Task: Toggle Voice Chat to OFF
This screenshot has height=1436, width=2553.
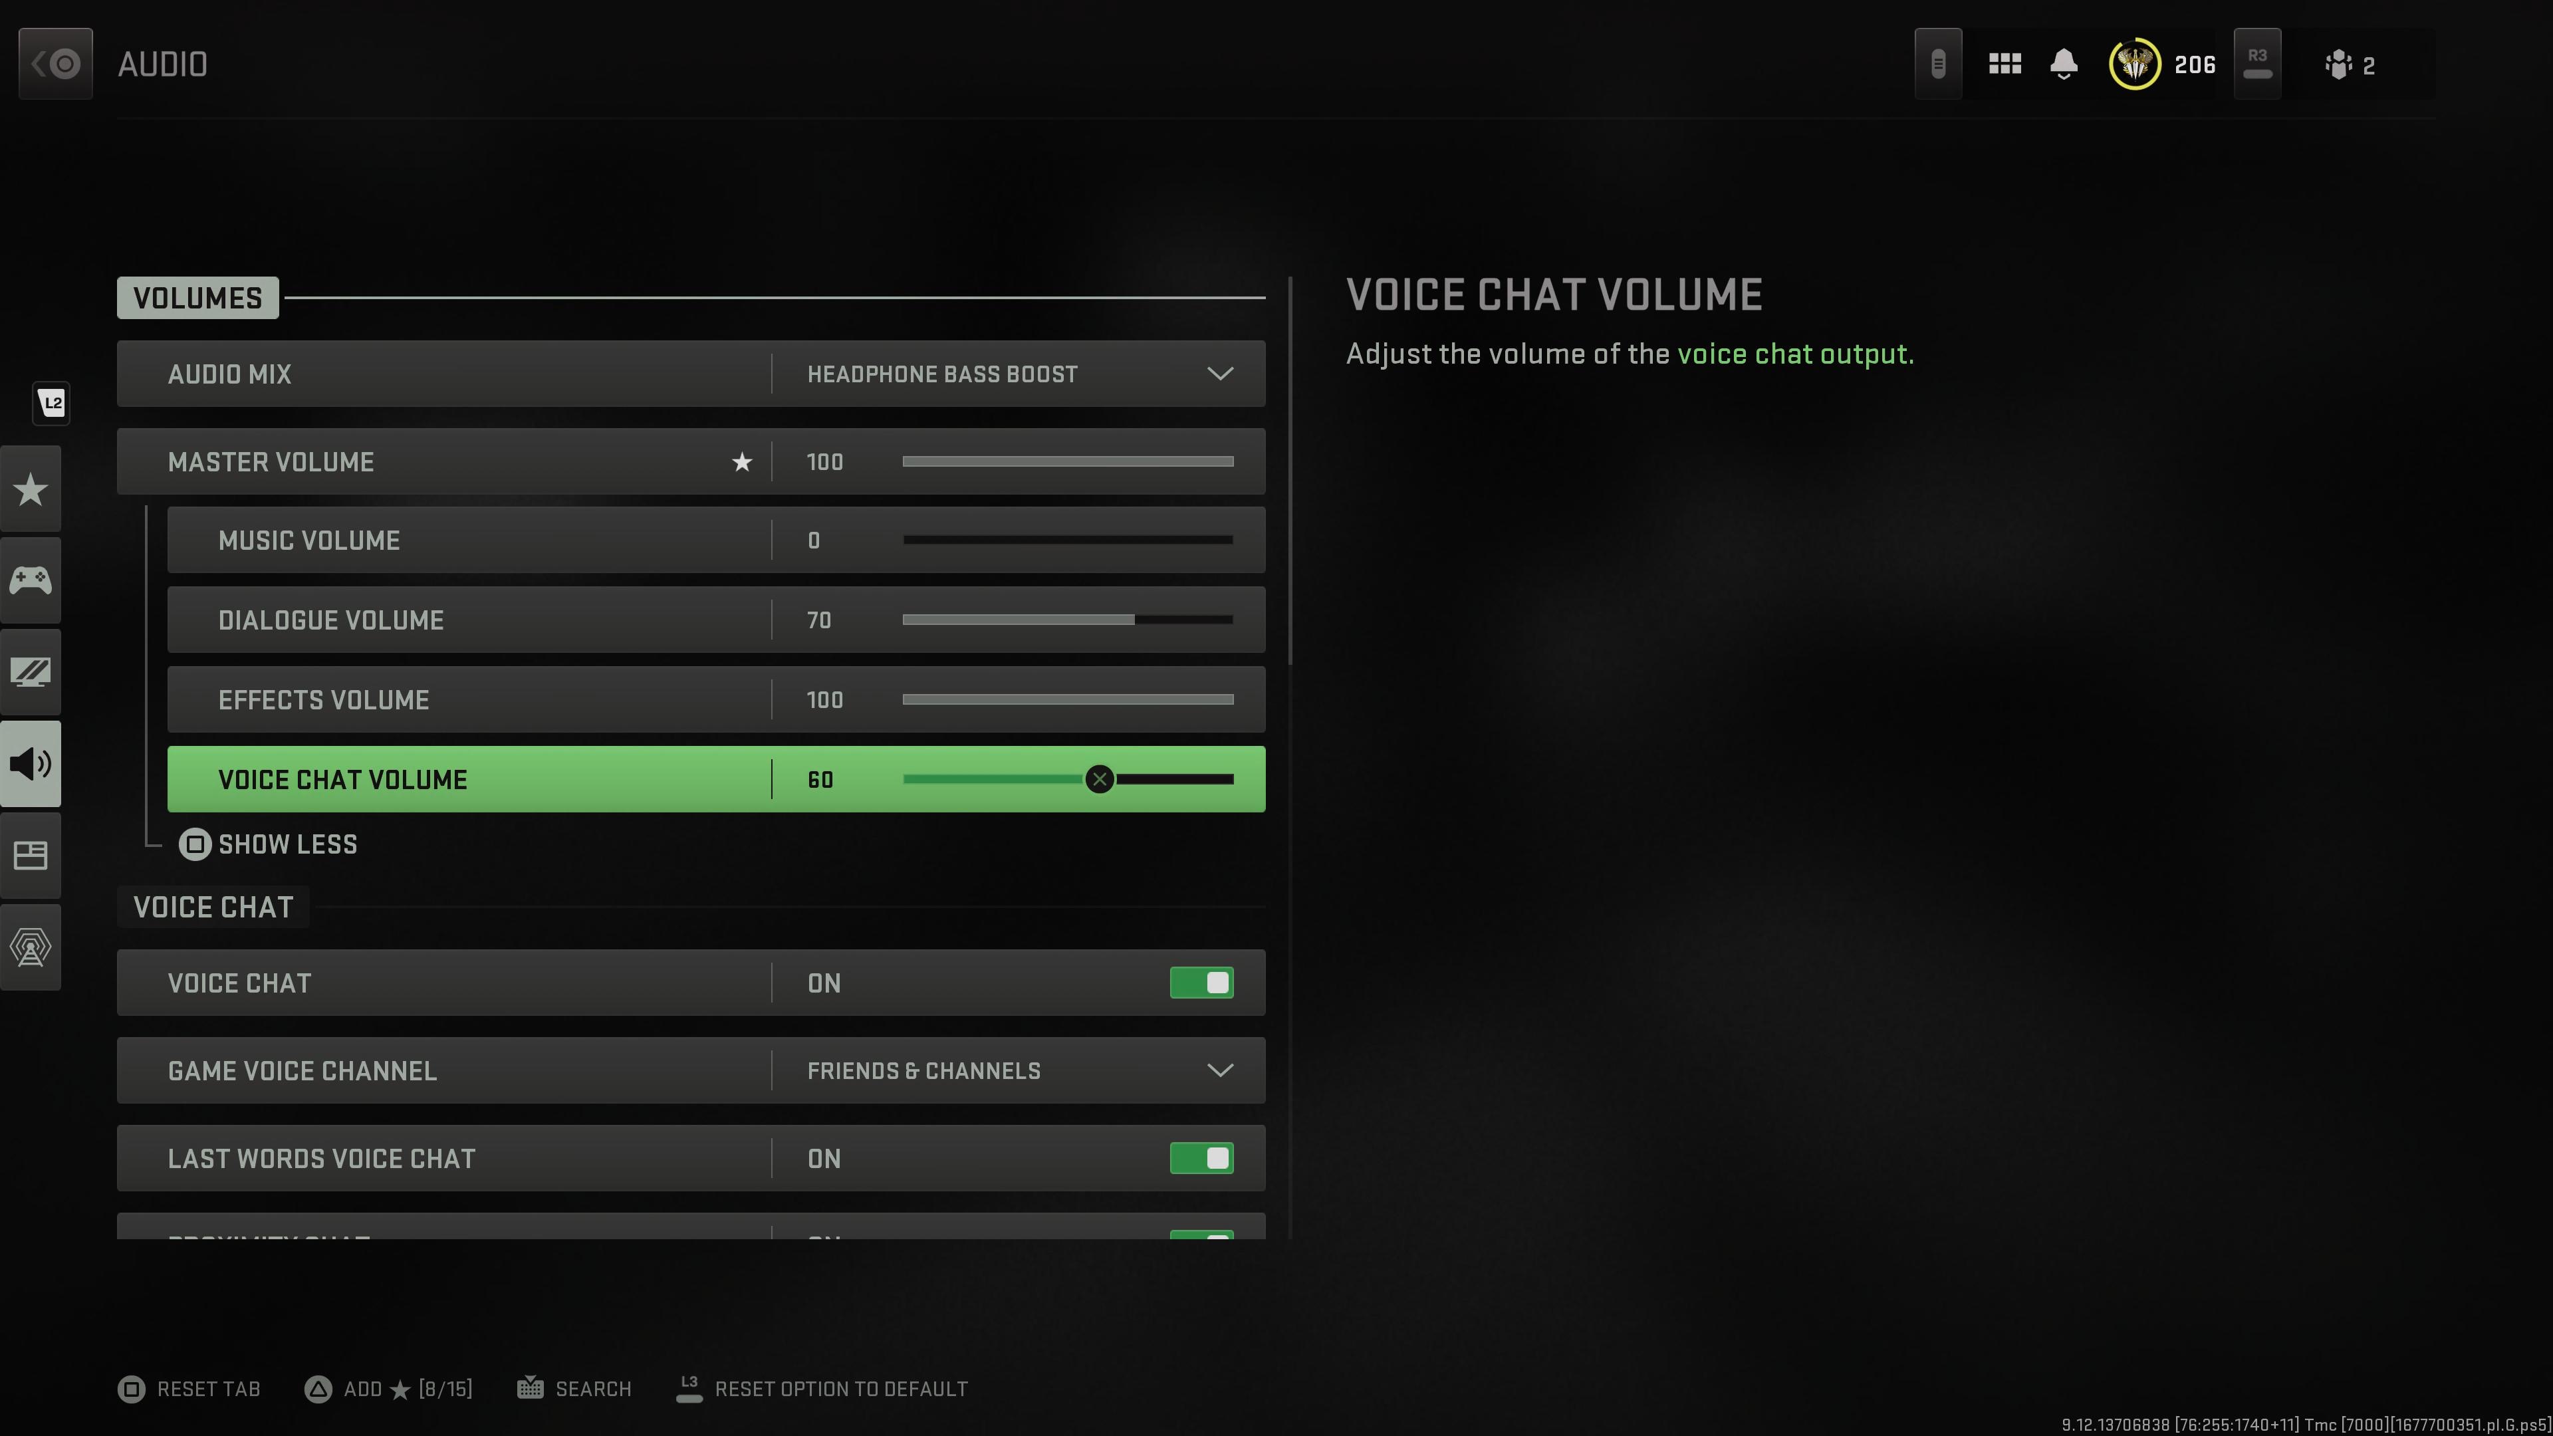Action: point(1201,982)
